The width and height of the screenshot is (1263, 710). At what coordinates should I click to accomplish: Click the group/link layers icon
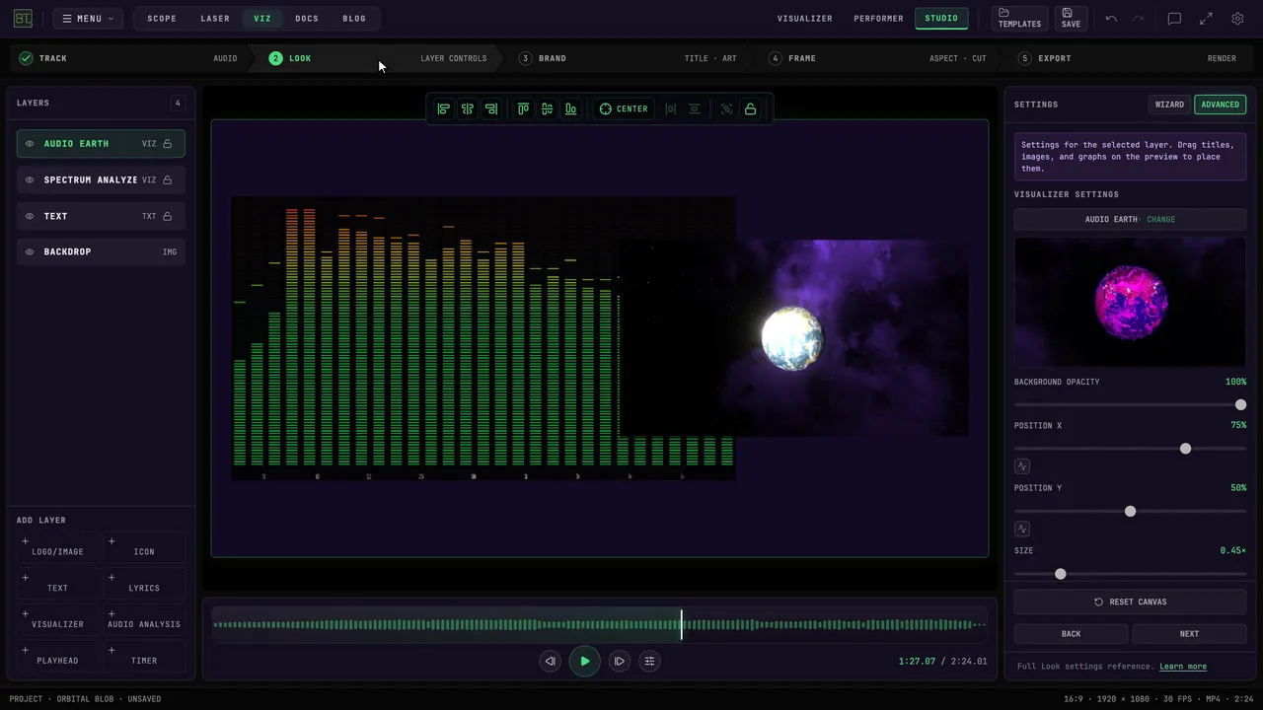coord(726,108)
